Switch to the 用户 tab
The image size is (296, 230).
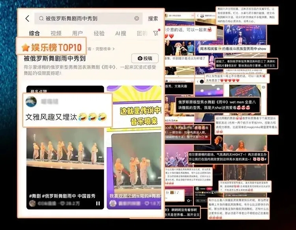tap(77, 33)
